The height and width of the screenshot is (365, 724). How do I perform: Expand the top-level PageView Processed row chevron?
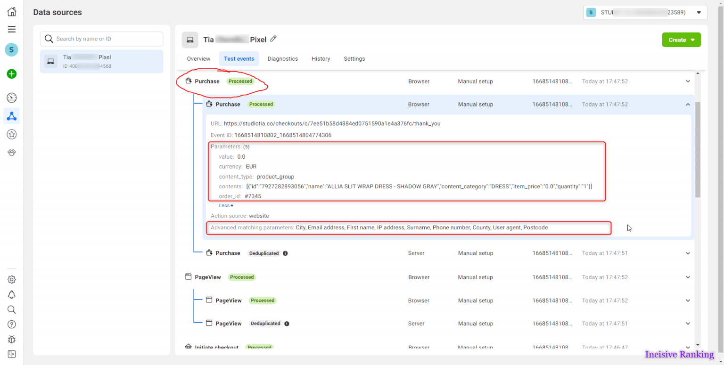(688, 277)
